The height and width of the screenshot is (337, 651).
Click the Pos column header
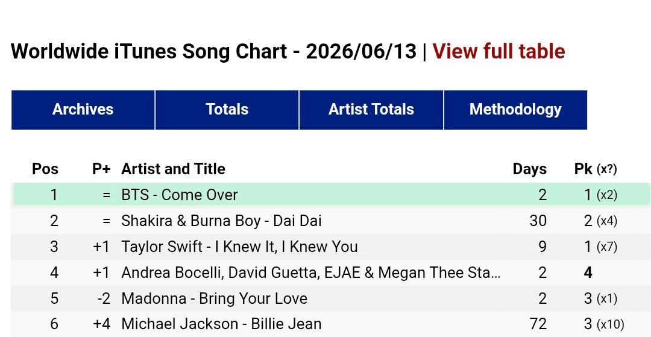[x=45, y=169]
